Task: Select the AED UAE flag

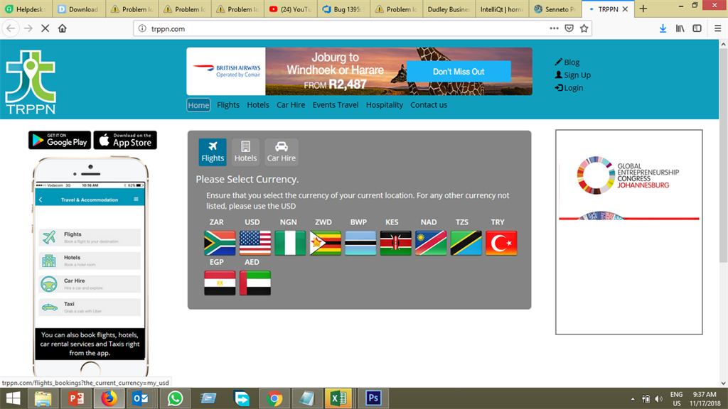Action: tap(255, 283)
